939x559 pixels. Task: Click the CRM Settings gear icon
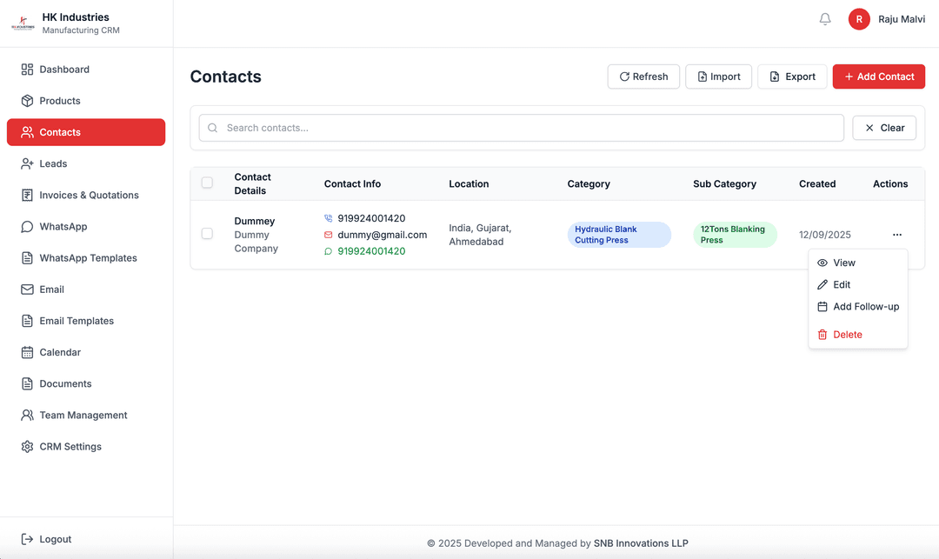tap(27, 447)
